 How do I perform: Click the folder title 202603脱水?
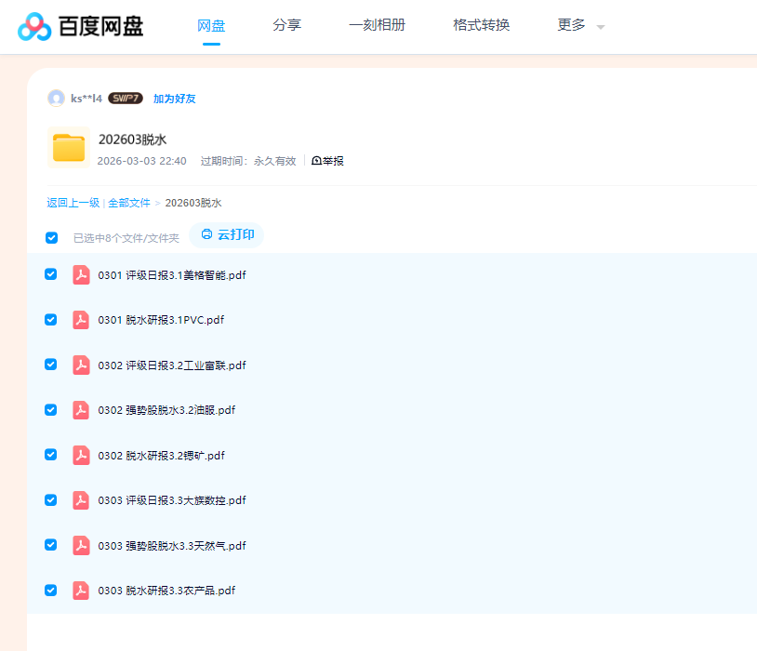point(133,139)
